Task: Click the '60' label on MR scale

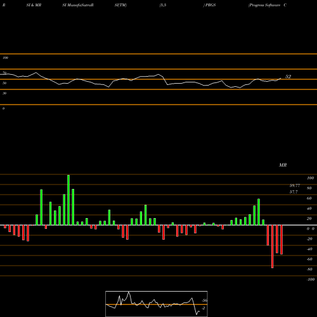Action: click(309, 198)
